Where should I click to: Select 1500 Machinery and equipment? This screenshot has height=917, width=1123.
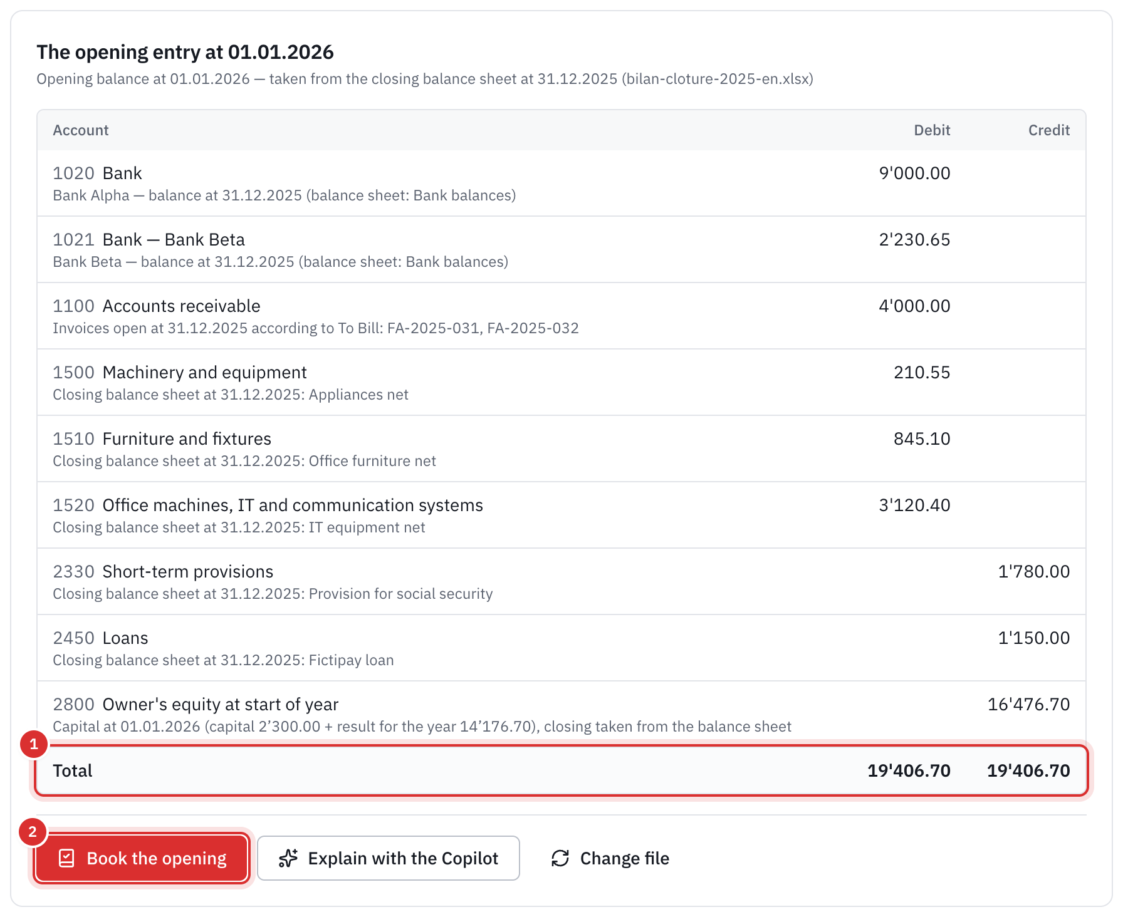[561, 382]
